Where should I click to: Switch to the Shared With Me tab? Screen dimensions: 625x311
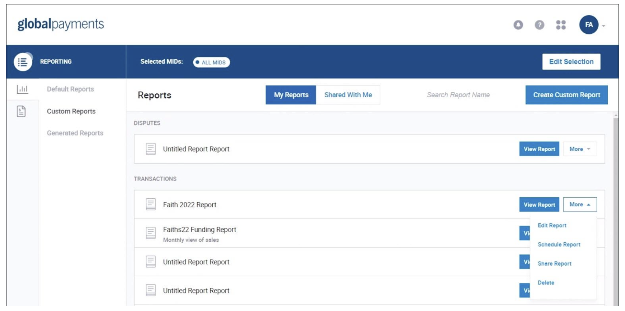(348, 95)
